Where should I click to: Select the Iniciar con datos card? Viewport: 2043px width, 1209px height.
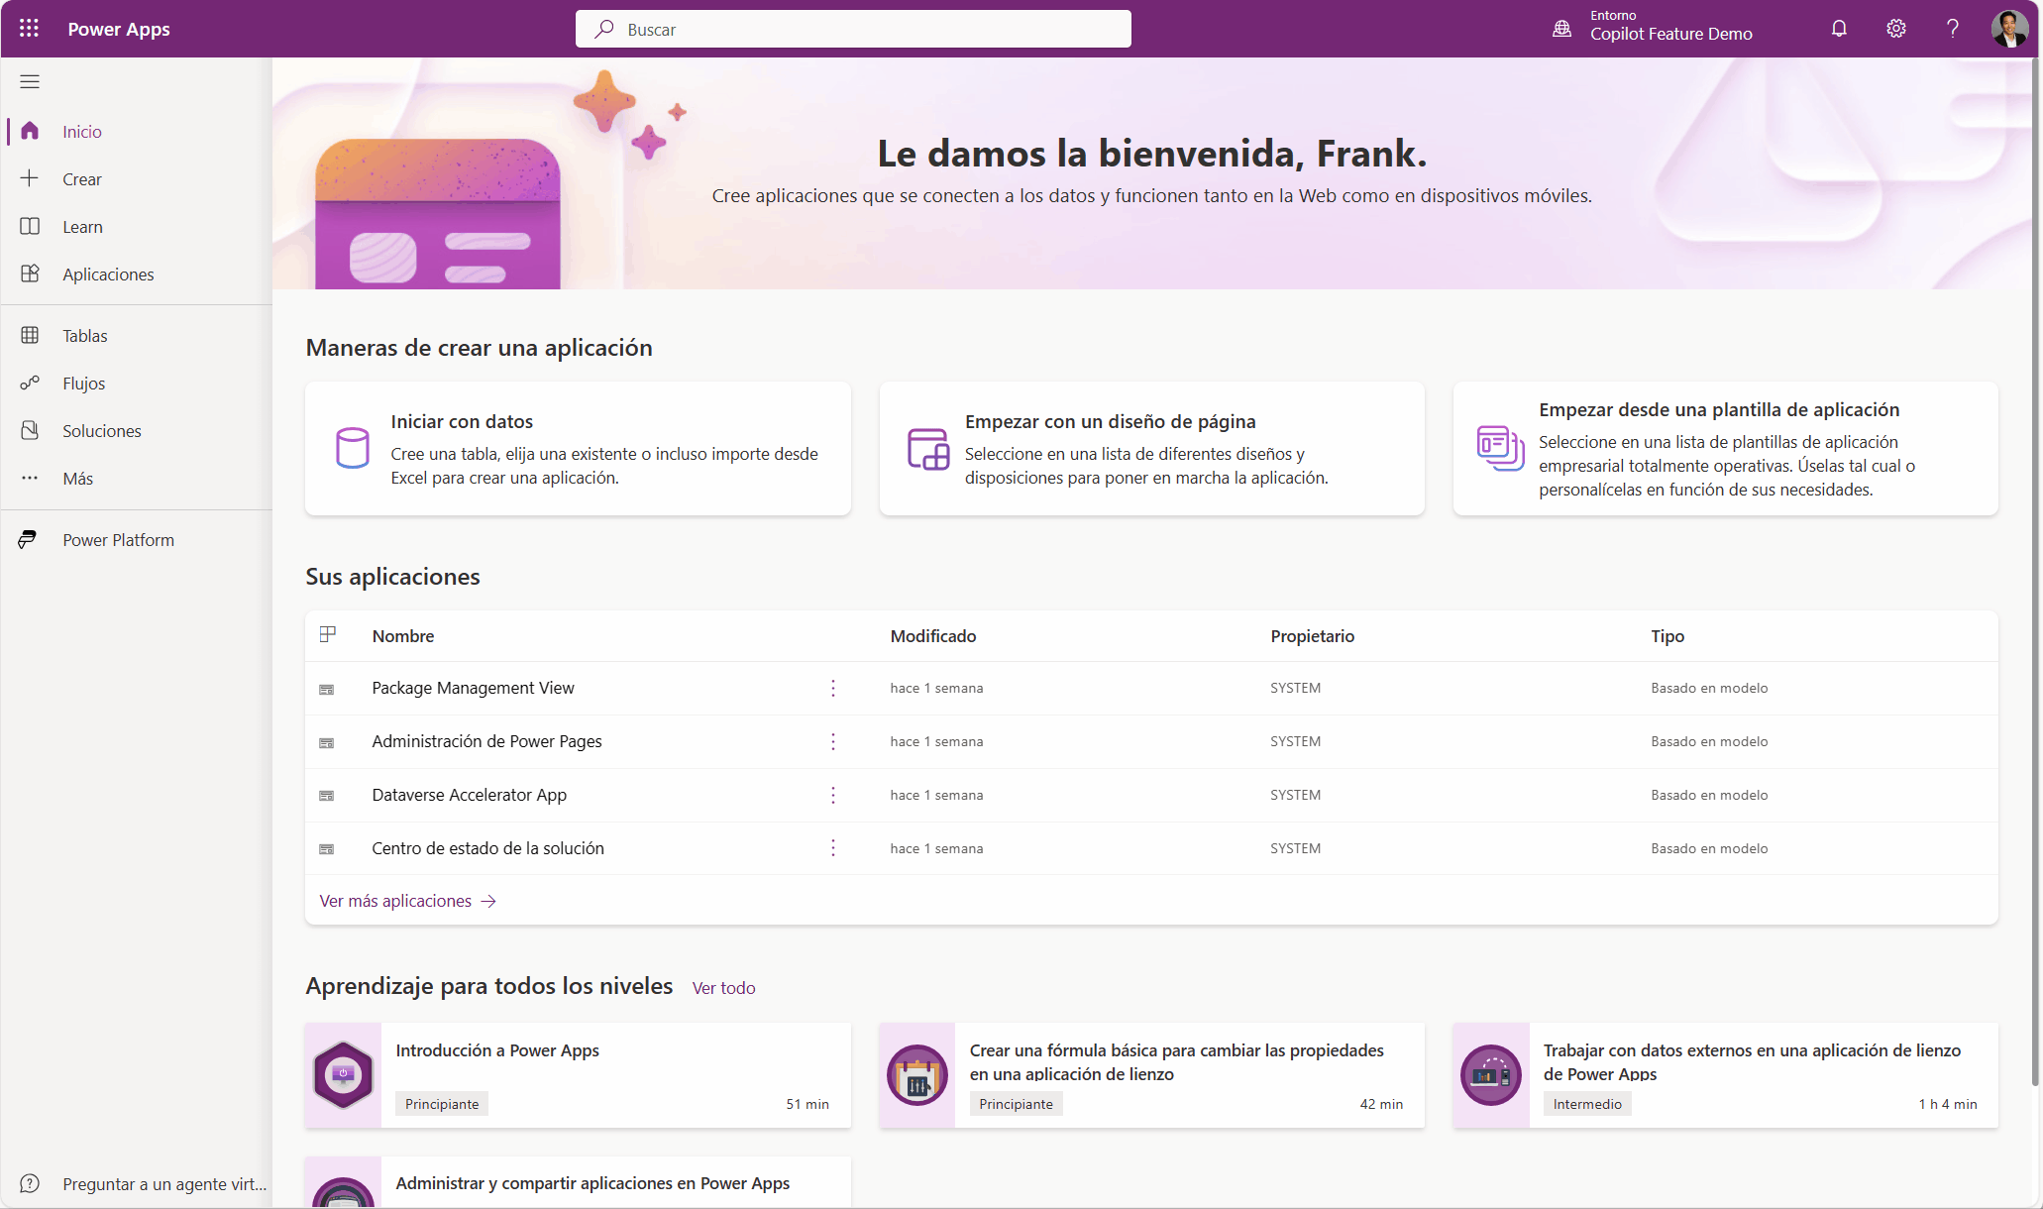tap(578, 448)
